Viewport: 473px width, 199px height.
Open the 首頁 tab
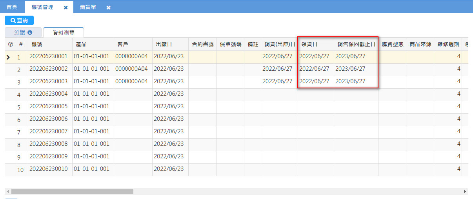(12, 7)
